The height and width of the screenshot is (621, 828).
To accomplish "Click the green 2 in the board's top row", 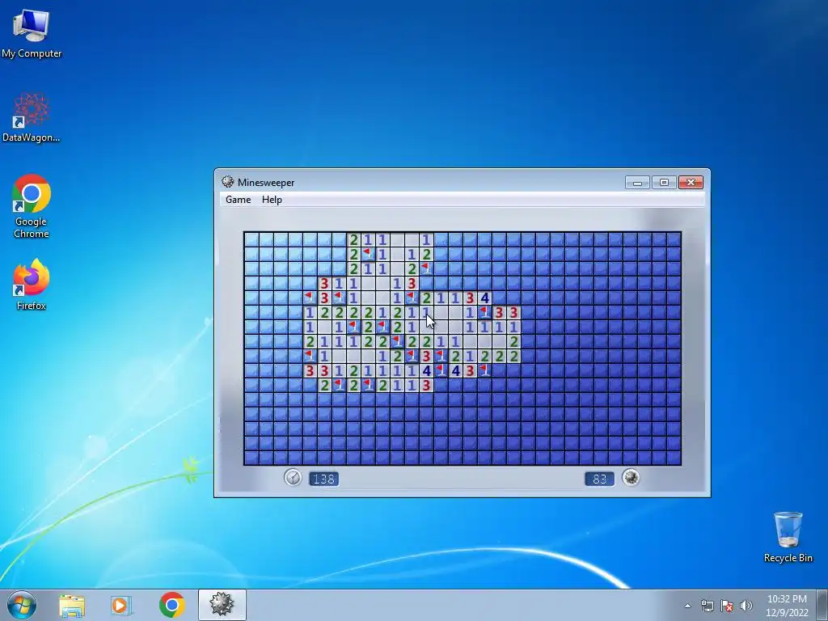I will click(353, 239).
